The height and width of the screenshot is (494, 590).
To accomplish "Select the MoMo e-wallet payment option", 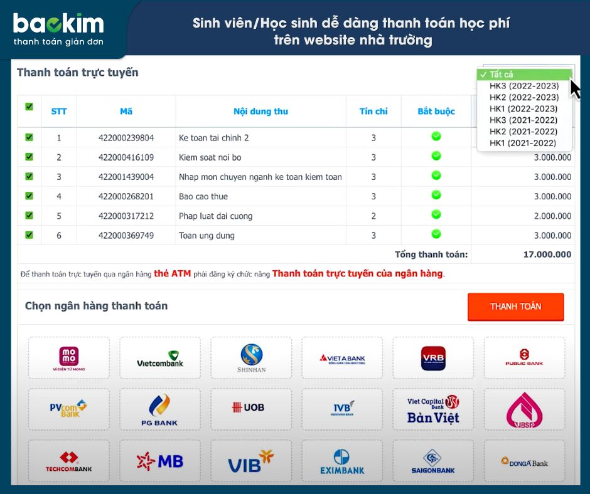I will click(69, 357).
